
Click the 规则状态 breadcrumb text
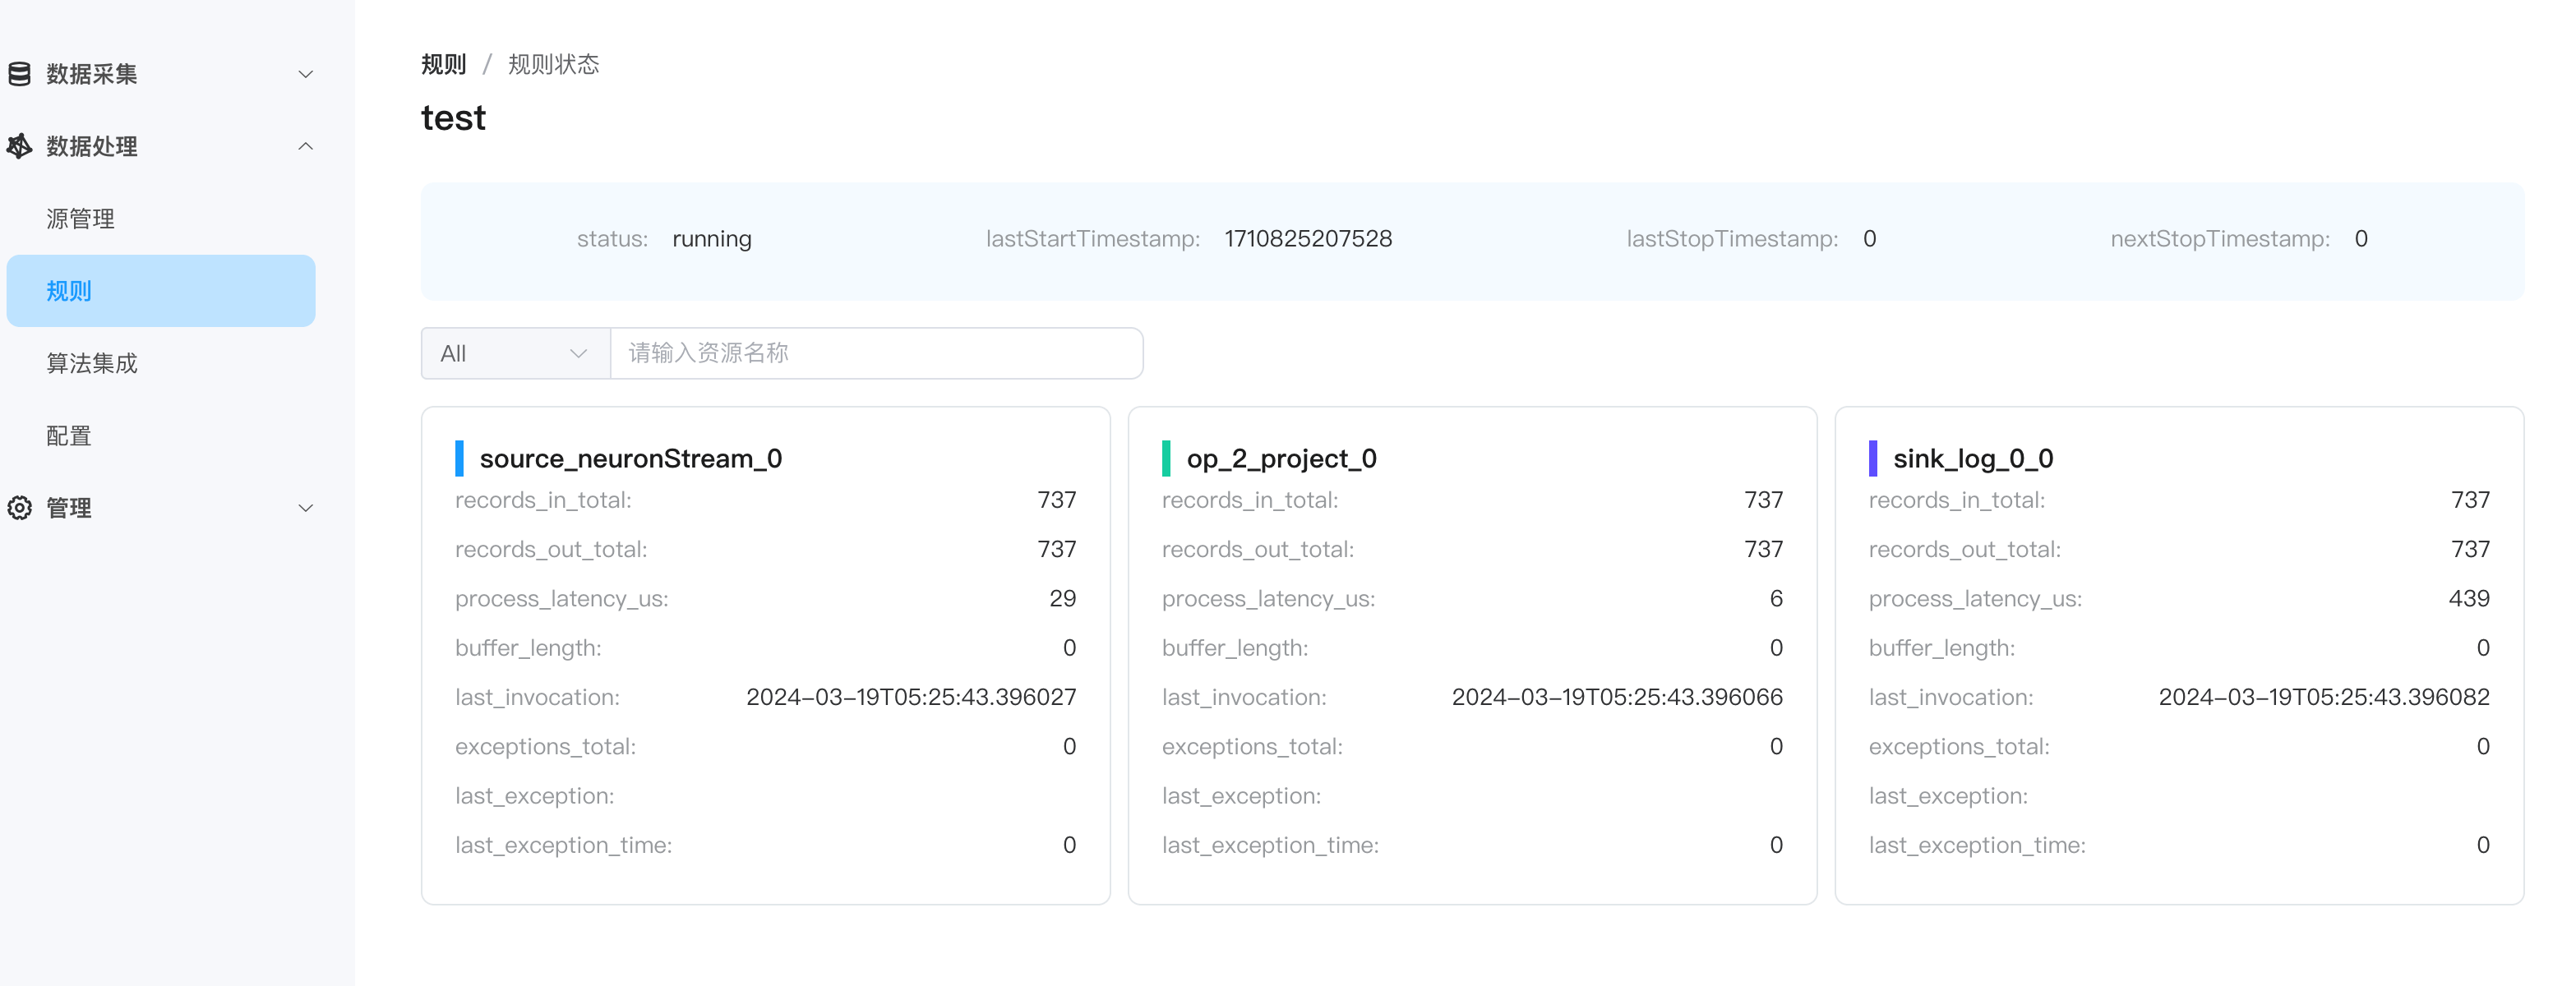(x=553, y=65)
